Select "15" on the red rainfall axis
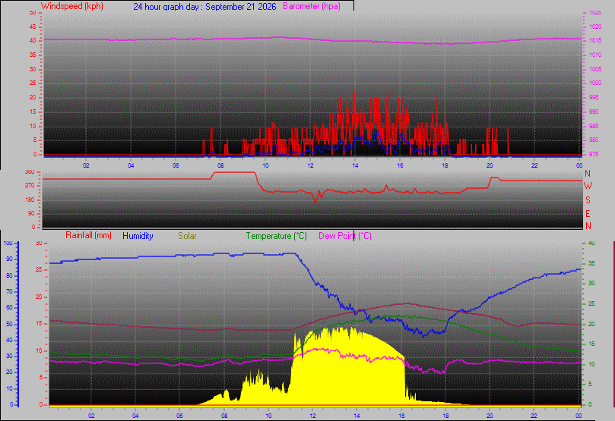 pyautogui.click(x=39, y=324)
